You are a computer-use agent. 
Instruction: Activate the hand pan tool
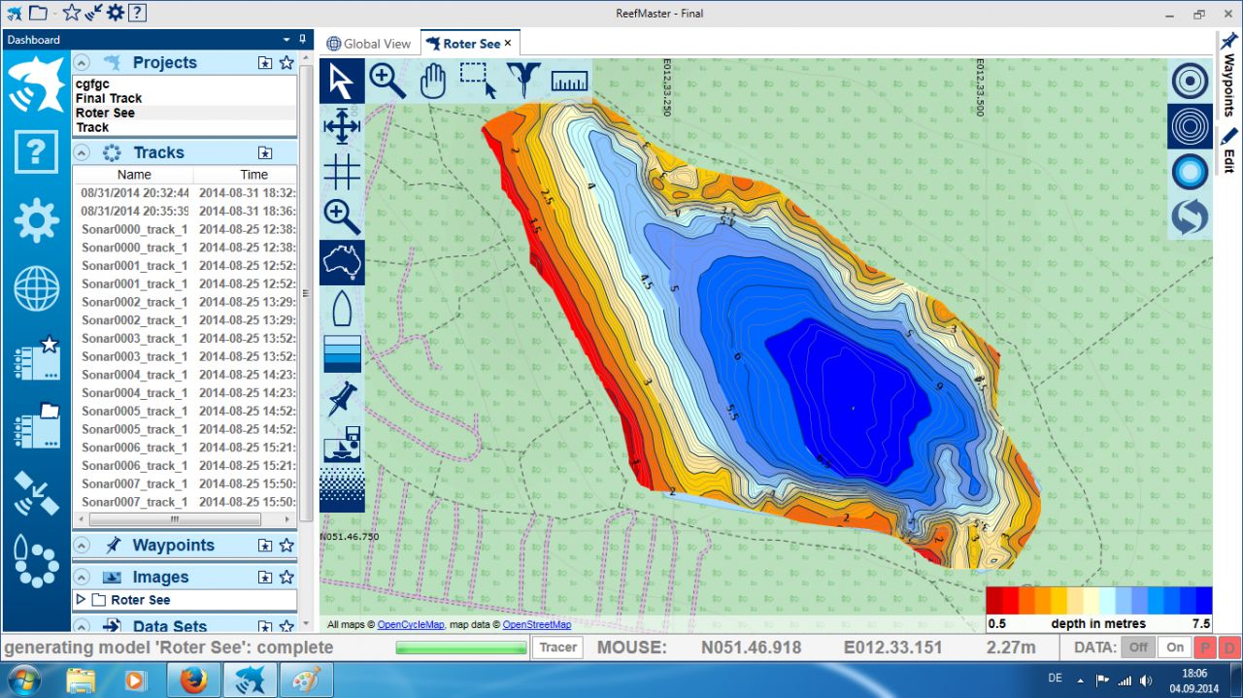point(432,81)
